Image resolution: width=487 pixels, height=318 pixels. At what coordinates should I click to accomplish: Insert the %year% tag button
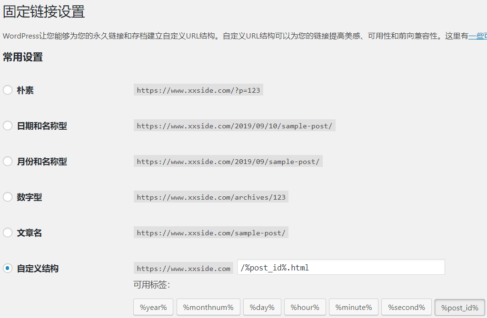coord(153,308)
